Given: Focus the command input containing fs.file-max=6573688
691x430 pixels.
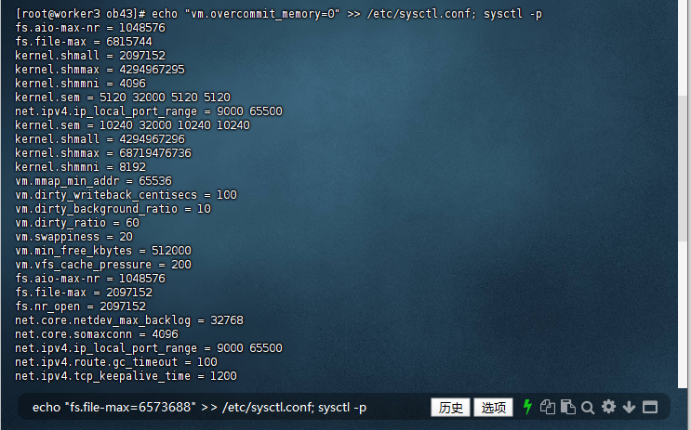Looking at the screenshot, I should click(200, 408).
